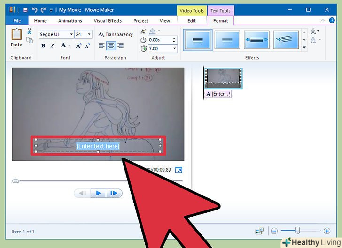Select the video clip thumbnail in storyboard
Viewport: 342px width, 248px height.
pyautogui.click(x=223, y=78)
